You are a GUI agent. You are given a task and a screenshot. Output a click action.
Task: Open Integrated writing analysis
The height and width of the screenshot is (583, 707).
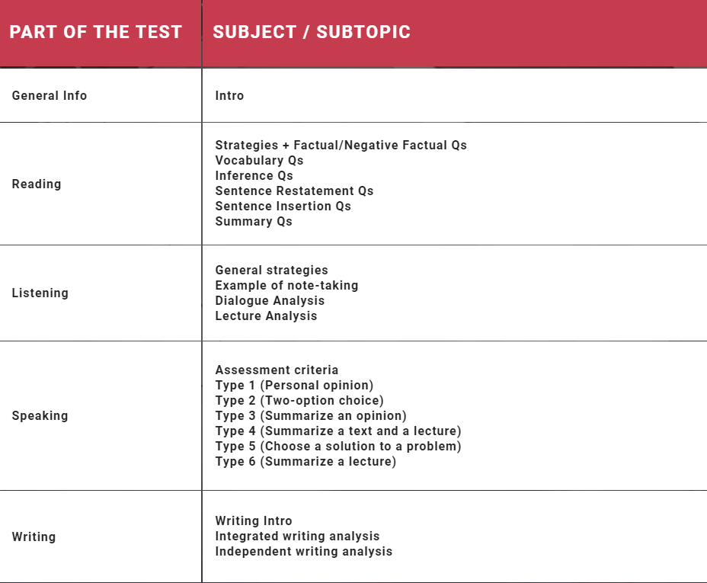pos(297,536)
